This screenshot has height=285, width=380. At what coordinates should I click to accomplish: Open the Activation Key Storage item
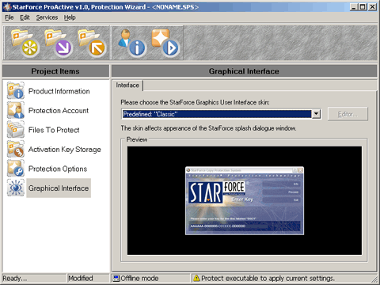point(65,150)
